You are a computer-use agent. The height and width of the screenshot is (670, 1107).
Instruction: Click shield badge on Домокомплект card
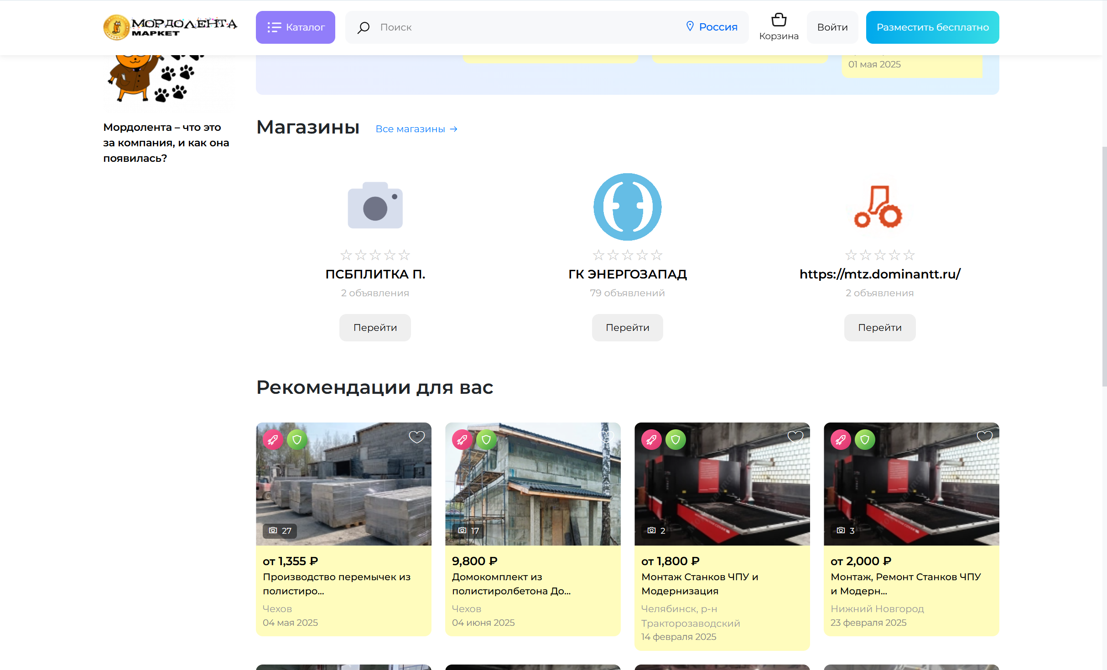click(486, 439)
